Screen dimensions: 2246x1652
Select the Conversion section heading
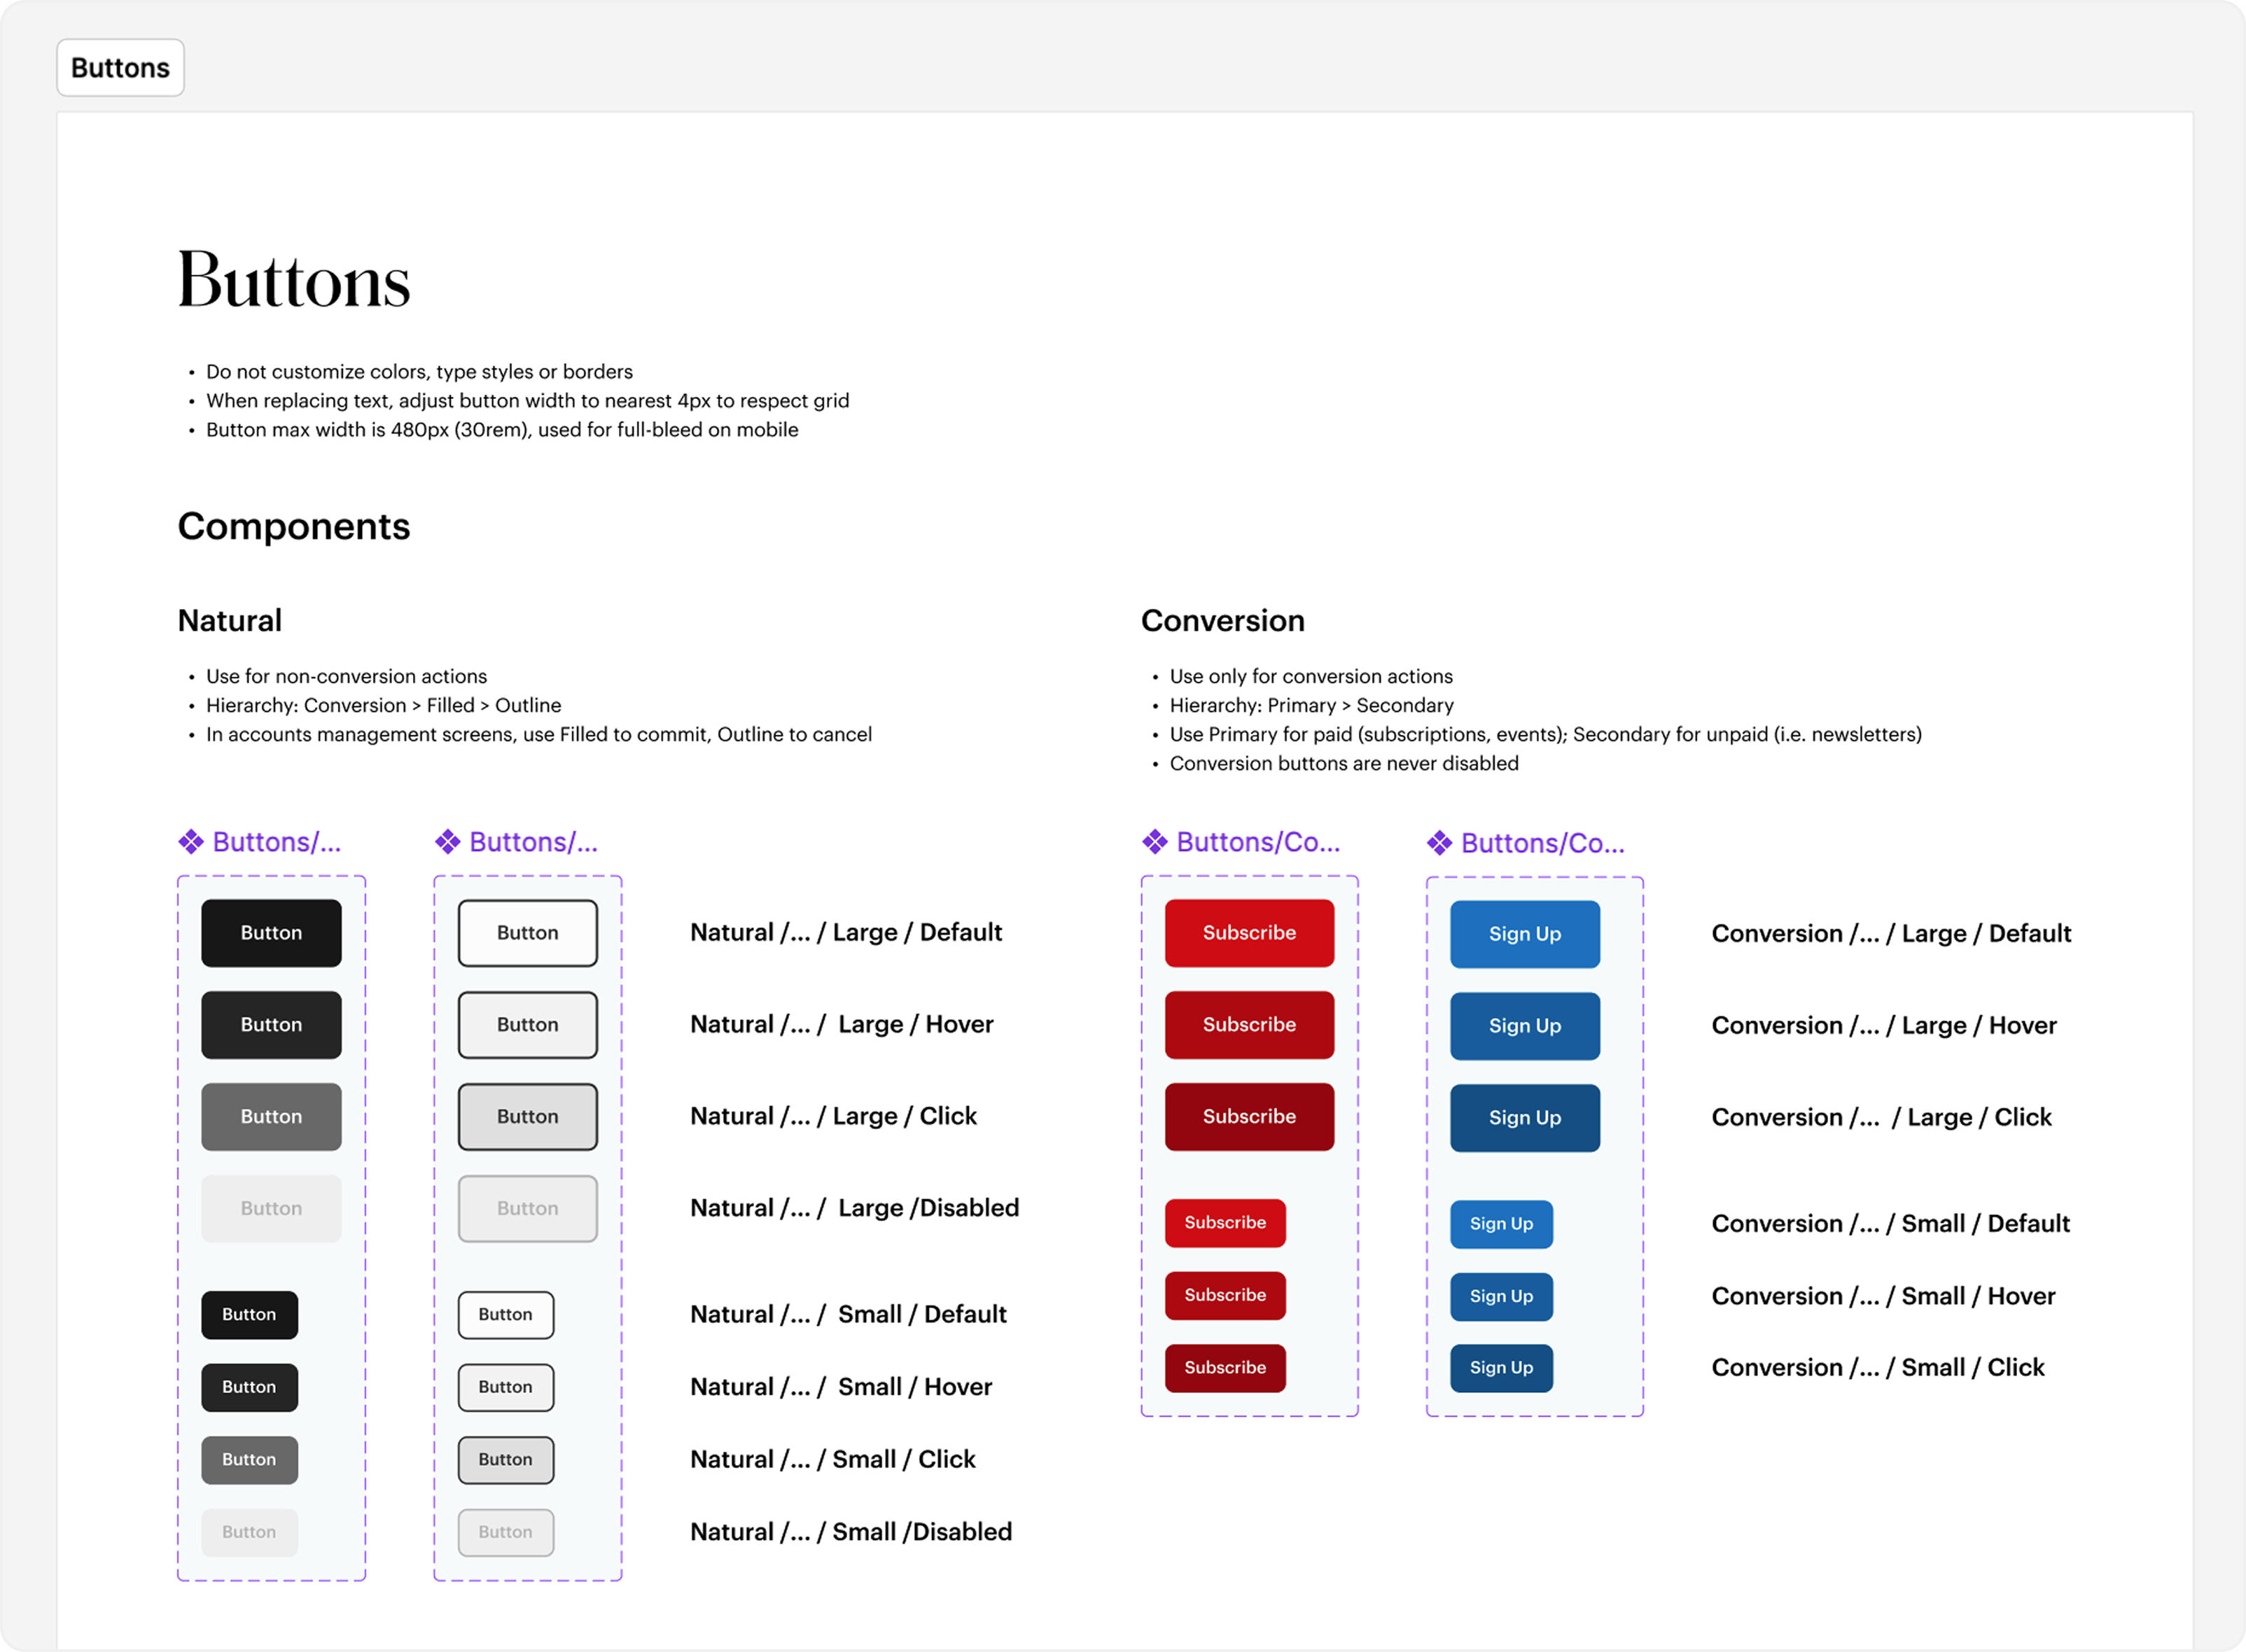[x=1223, y=621]
